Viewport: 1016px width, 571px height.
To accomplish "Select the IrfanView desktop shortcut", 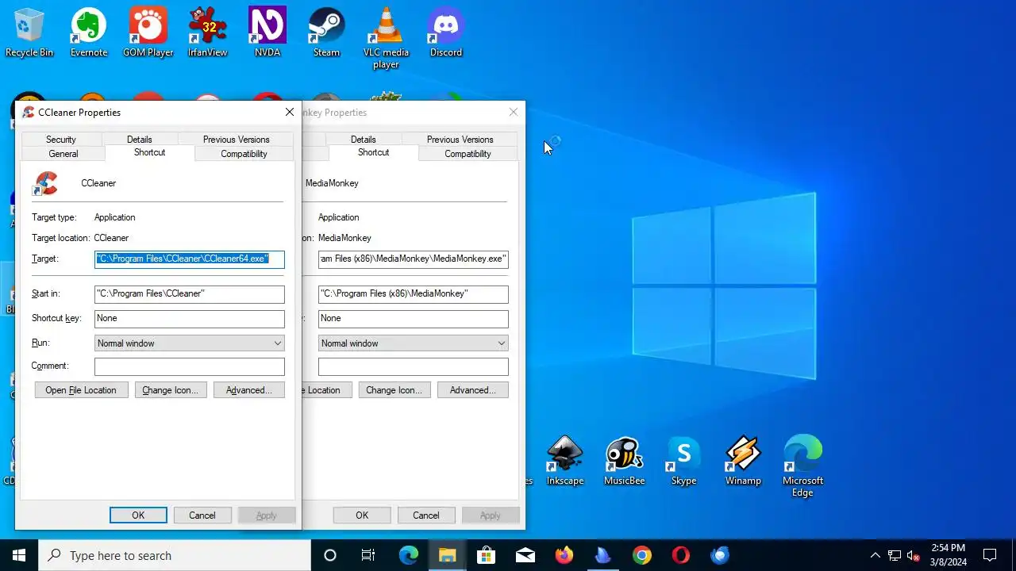I will pyautogui.click(x=207, y=33).
